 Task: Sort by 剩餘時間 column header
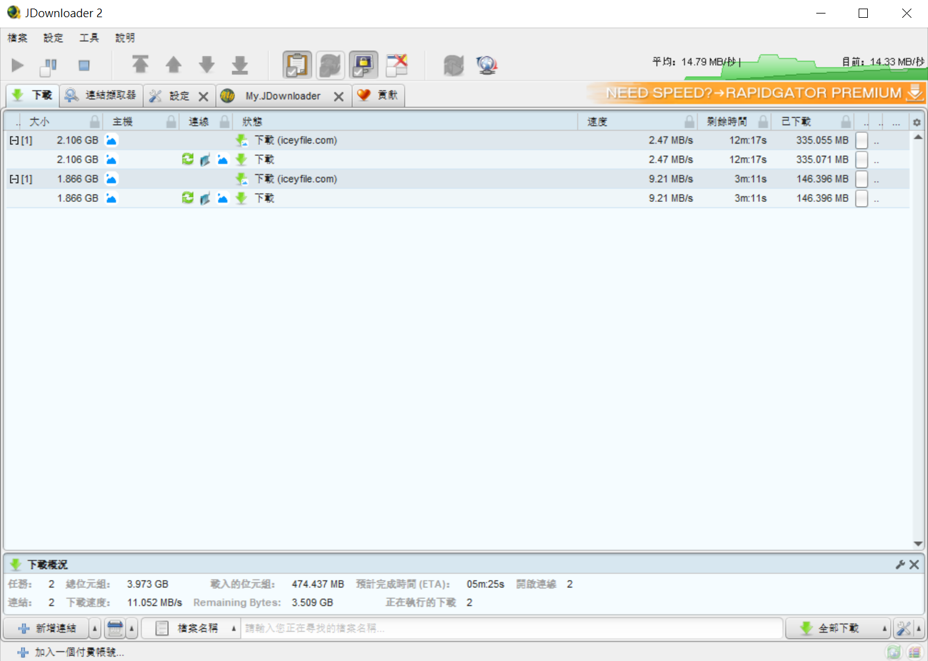coord(734,122)
